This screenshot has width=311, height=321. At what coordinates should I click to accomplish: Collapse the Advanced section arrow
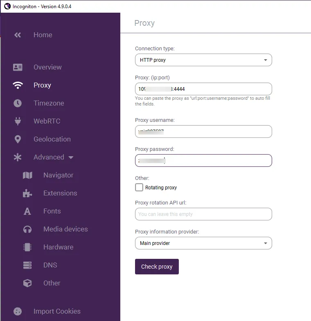(x=71, y=157)
